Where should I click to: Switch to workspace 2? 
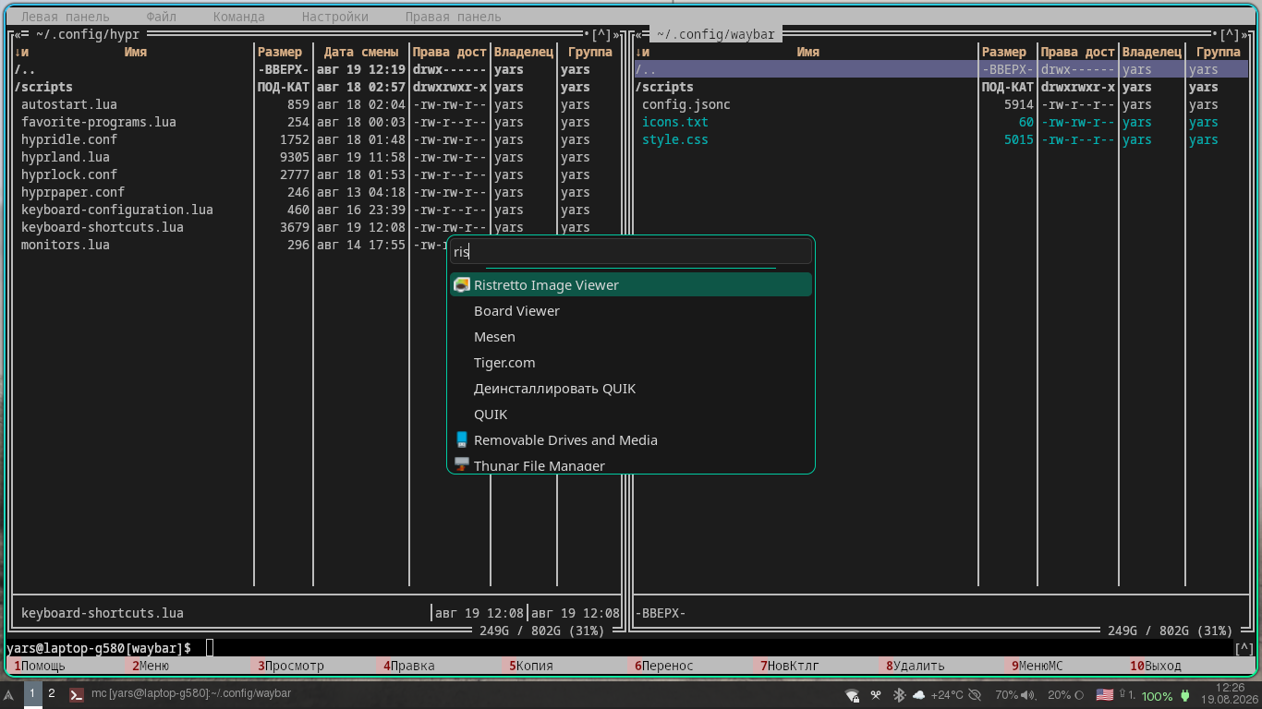[52, 693]
